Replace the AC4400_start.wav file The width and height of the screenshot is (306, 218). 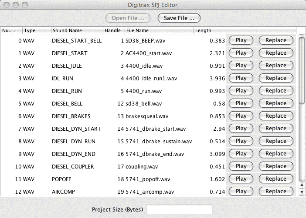tap(275, 53)
